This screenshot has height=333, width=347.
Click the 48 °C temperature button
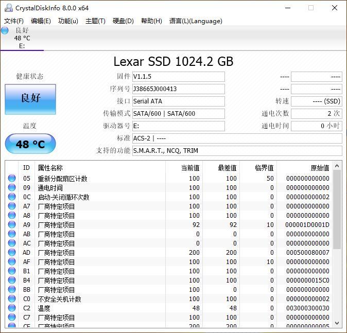pos(30,144)
